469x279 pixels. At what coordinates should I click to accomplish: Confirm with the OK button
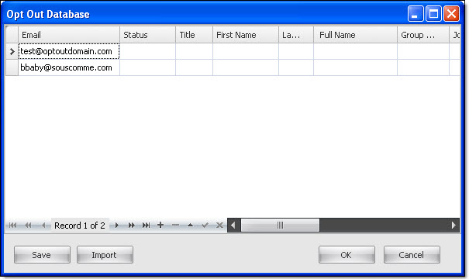pyautogui.click(x=347, y=255)
